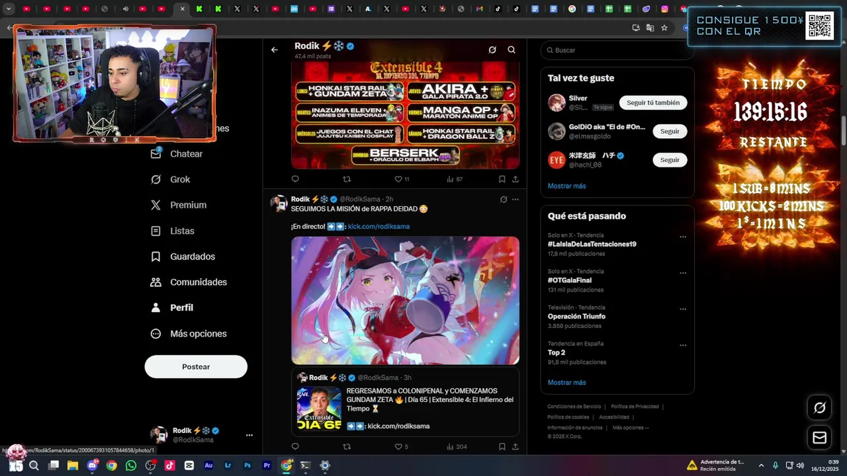Expand Más opciones in footer links
The image size is (847, 476).
click(631, 428)
